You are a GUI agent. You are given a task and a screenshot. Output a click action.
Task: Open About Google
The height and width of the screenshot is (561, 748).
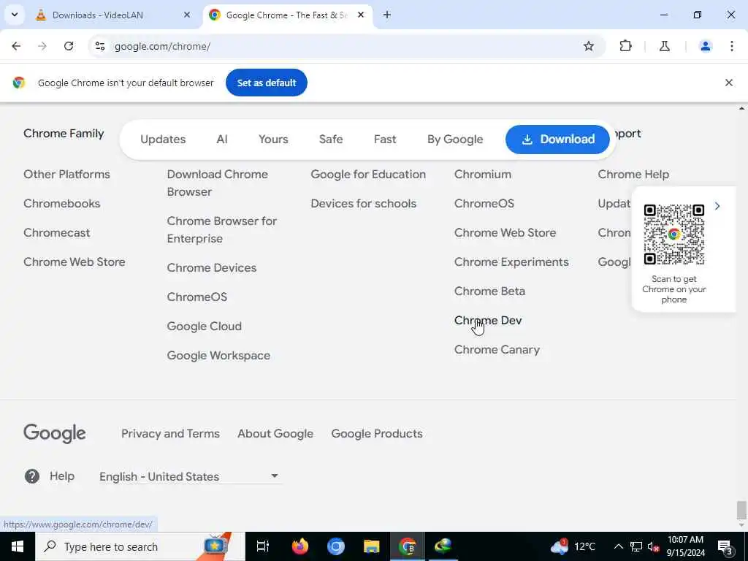click(x=275, y=434)
